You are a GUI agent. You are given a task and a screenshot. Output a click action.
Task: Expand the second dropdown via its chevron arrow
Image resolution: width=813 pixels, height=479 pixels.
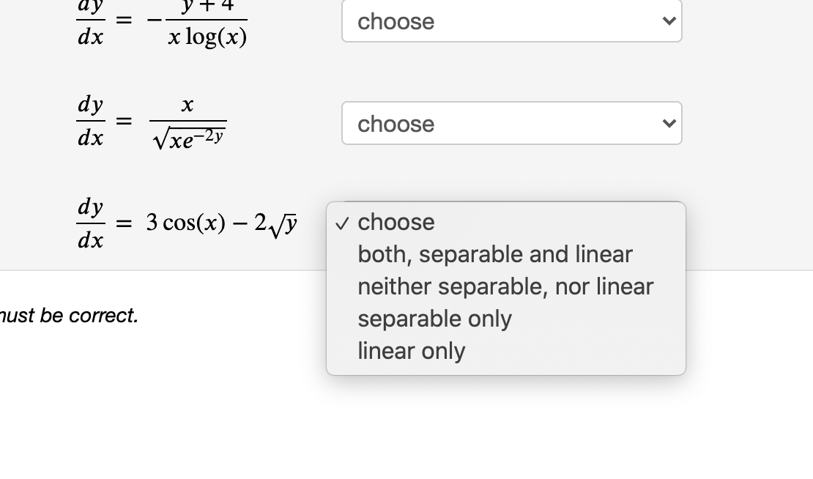click(668, 123)
